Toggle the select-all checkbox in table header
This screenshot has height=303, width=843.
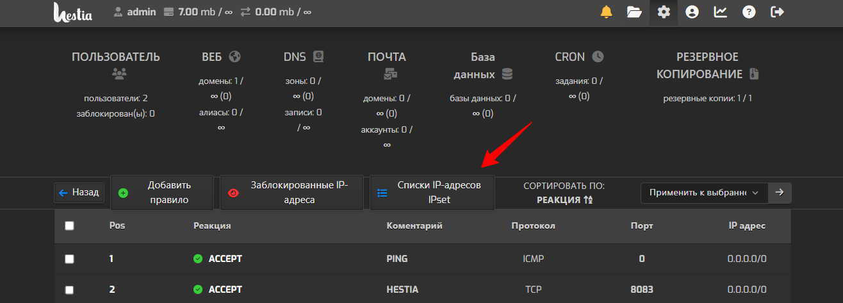click(70, 225)
